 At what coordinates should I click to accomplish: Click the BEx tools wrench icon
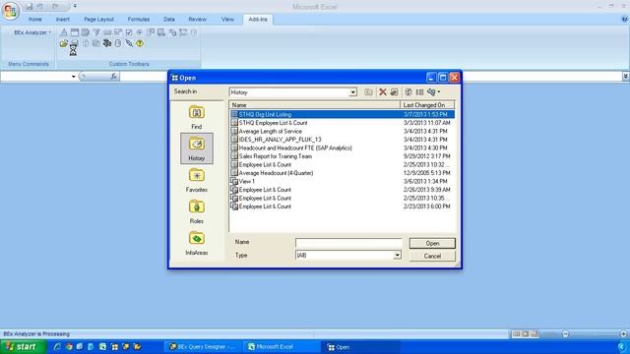point(129,43)
